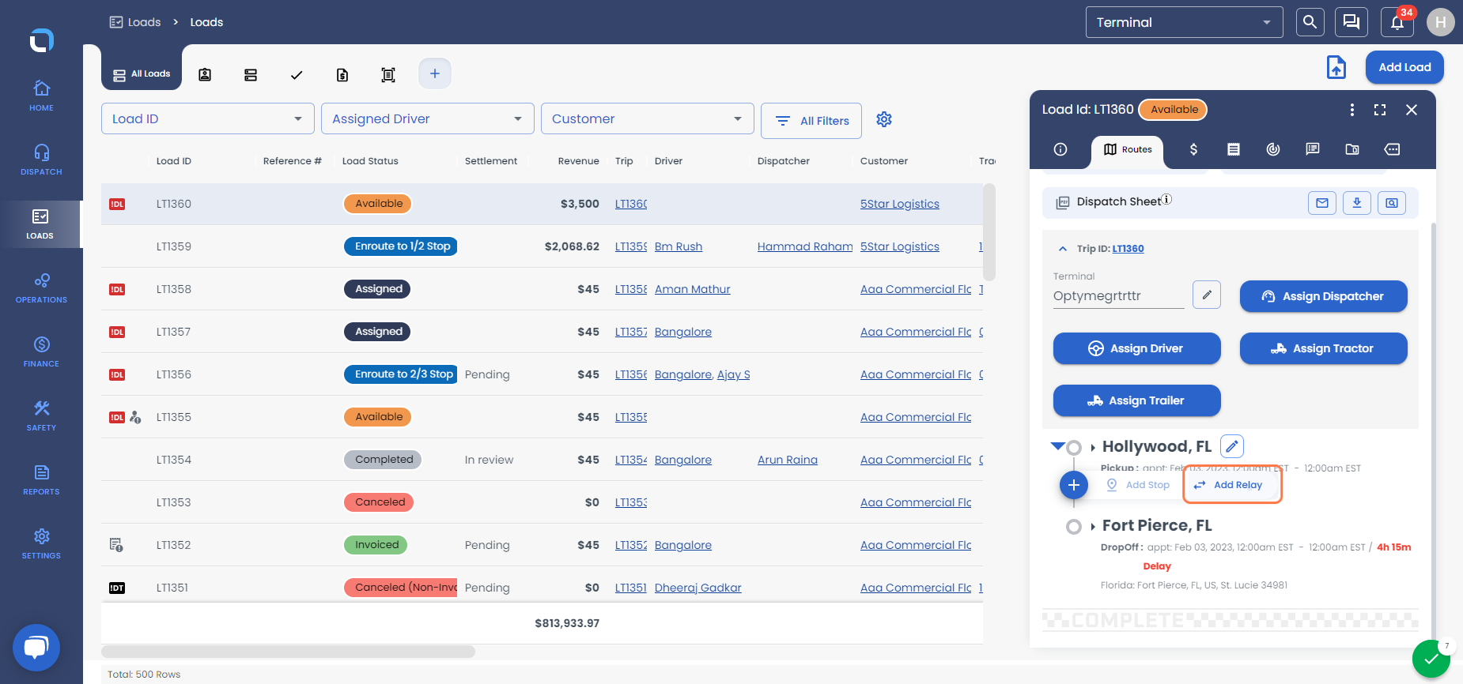Viewport: 1463px width, 684px height.
Task: Collapse the Trip ID section chevron
Action: click(1063, 249)
